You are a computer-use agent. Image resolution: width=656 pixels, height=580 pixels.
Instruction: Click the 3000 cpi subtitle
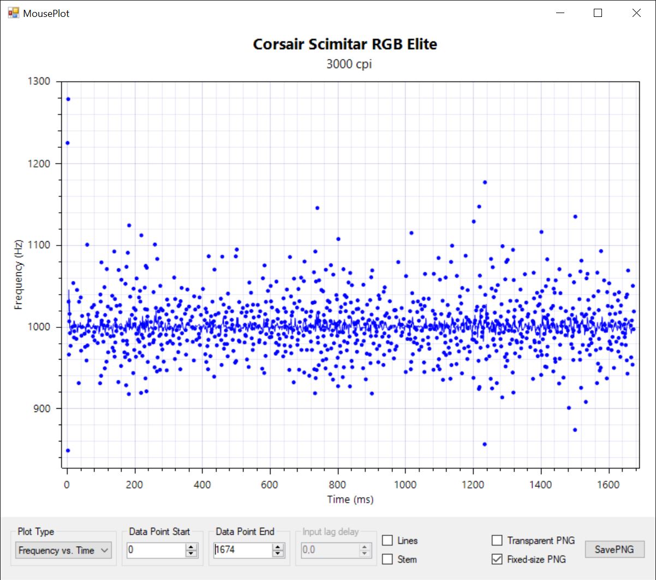click(349, 64)
